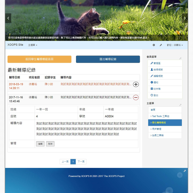The width and height of the screenshot is (193, 193).
Task: Open 編輯帳號 in member menu
Action: tap(165, 76)
